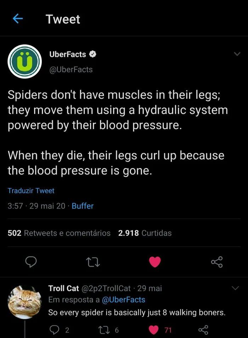The width and height of the screenshot is (248, 338).
Task: Open Troll Cat's cat avatar
Action: pyautogui.click(x=24, y=302)
